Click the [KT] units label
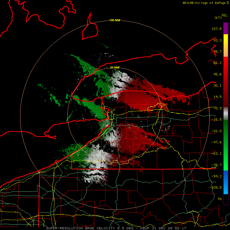 coord(218,18)
